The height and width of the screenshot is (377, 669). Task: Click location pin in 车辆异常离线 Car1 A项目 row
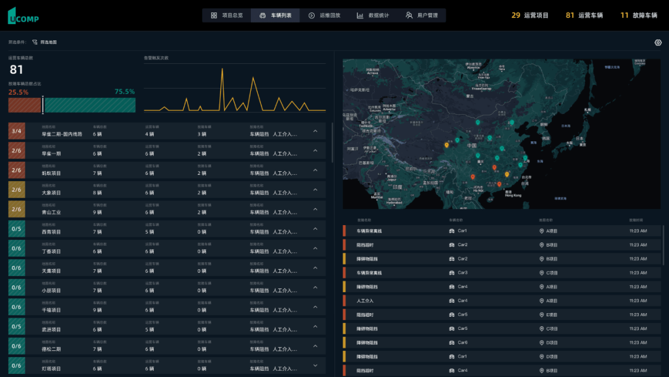(541, 231)
